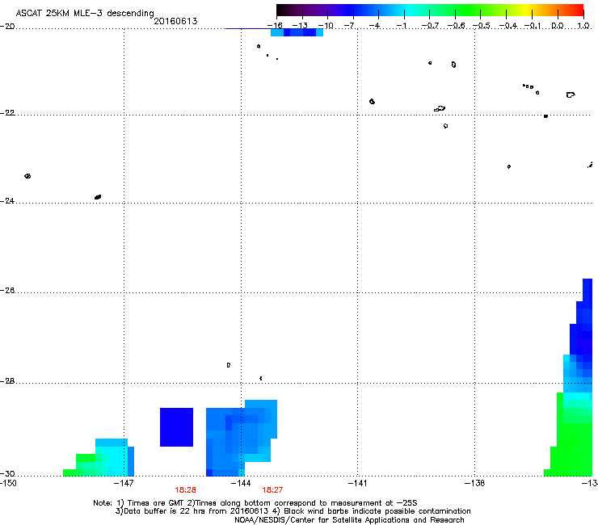Screen dimensions: 598x525
Task: Click the red 18:27 swath time
Action: point(272,490)
